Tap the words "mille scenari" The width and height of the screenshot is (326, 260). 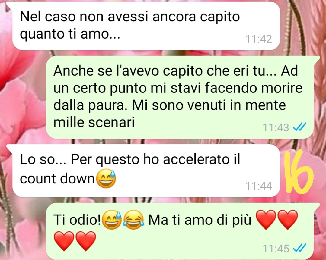tap(94, 122)
